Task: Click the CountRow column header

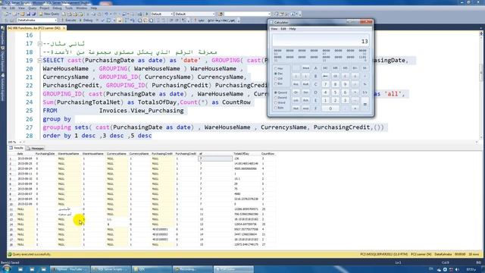Action: point(268,154)
